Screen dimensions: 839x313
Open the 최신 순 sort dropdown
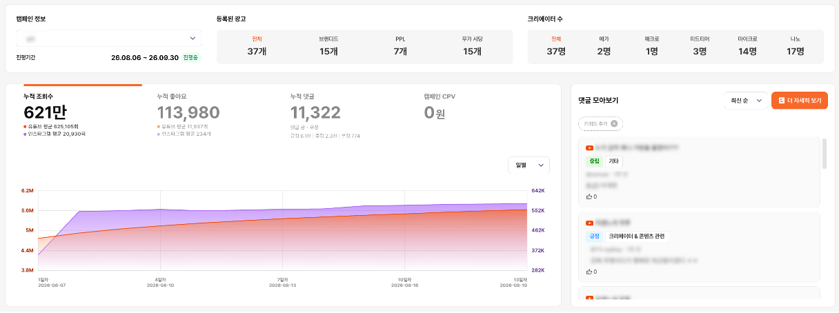(745, 101)
